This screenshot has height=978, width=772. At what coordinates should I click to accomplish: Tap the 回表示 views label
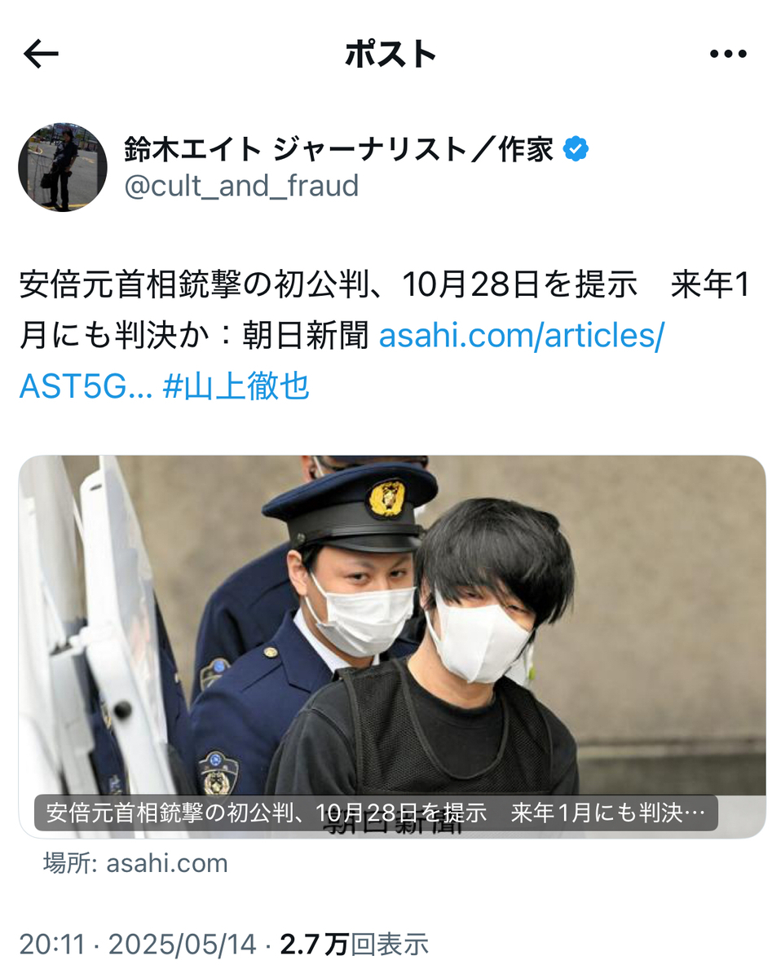(390, 945)
